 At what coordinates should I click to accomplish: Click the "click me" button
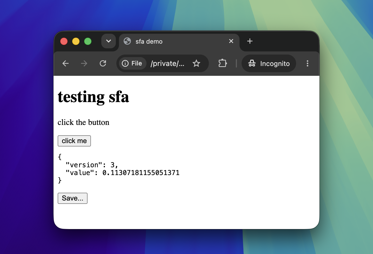[74, 141]
